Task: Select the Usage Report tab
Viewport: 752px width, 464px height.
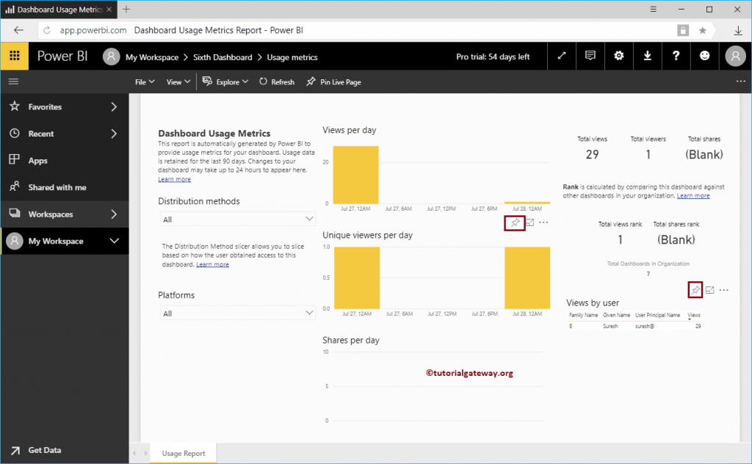Action: pyautogui.click(x=183, y=453)
